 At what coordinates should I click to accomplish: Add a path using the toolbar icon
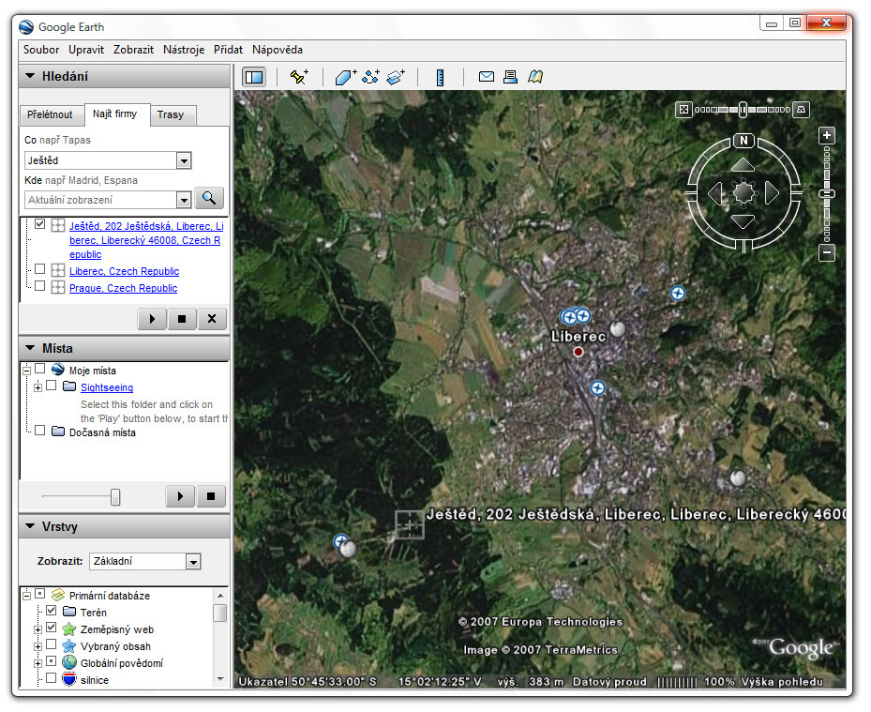pos(370,77)
